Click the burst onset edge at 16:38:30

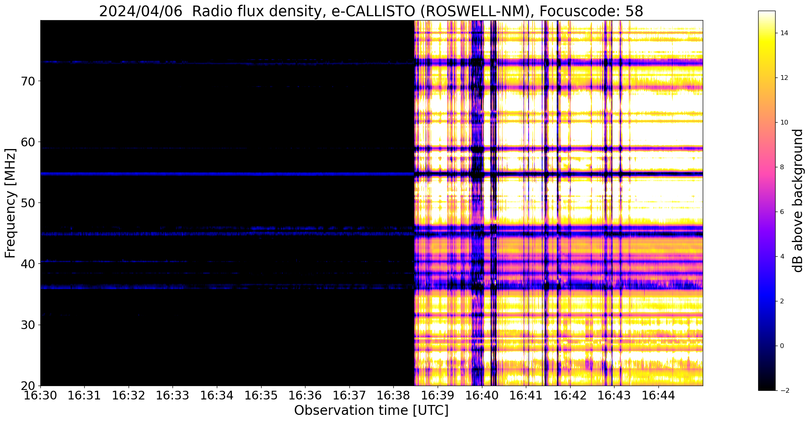414,203
